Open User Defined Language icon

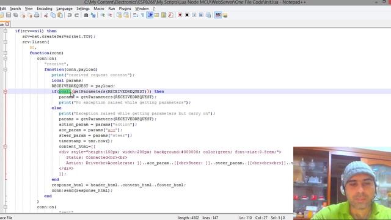(156, 15)
